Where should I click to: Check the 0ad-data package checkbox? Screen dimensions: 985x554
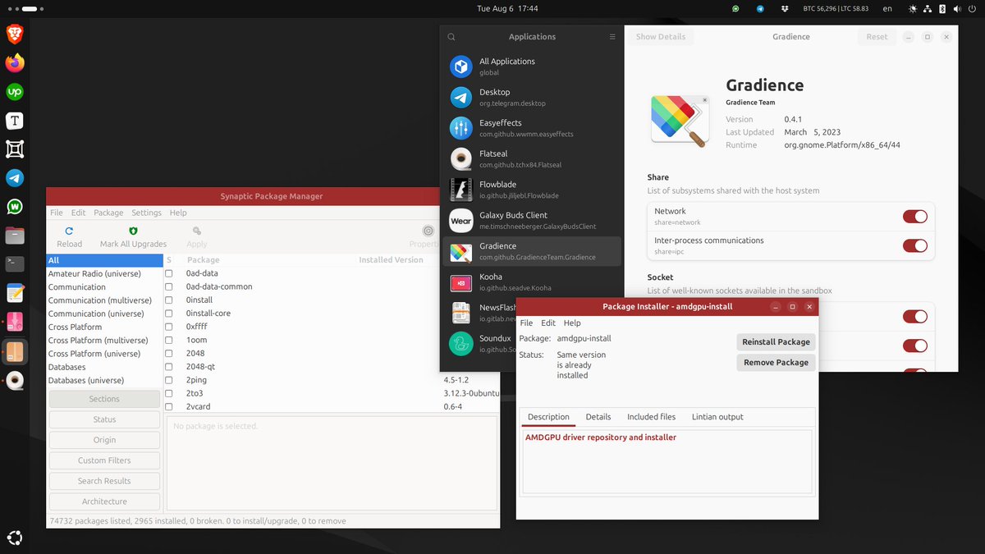click(169, 273)
